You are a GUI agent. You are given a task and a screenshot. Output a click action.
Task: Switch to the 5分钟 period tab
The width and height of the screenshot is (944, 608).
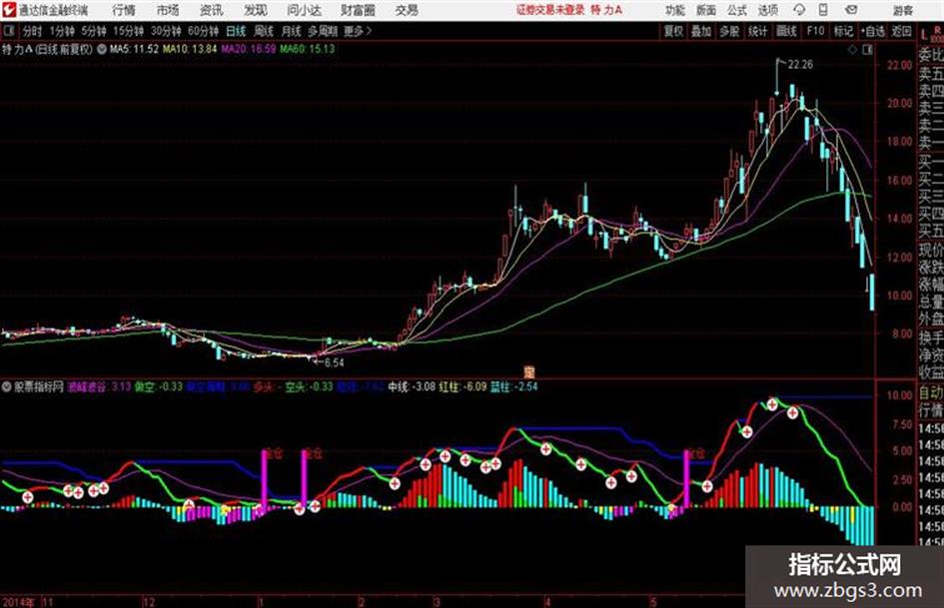pos(93,31)
